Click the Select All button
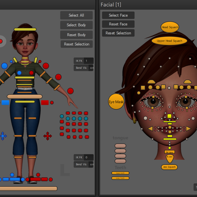The width and height of the screenshot is (197, 197). click(x=76, y=15)
